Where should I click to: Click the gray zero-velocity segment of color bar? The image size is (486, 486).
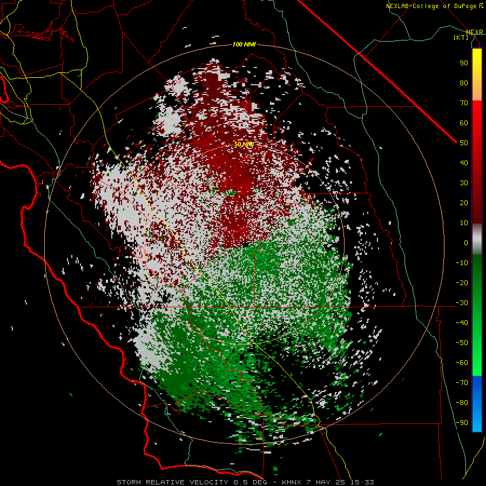coord(477,239)
